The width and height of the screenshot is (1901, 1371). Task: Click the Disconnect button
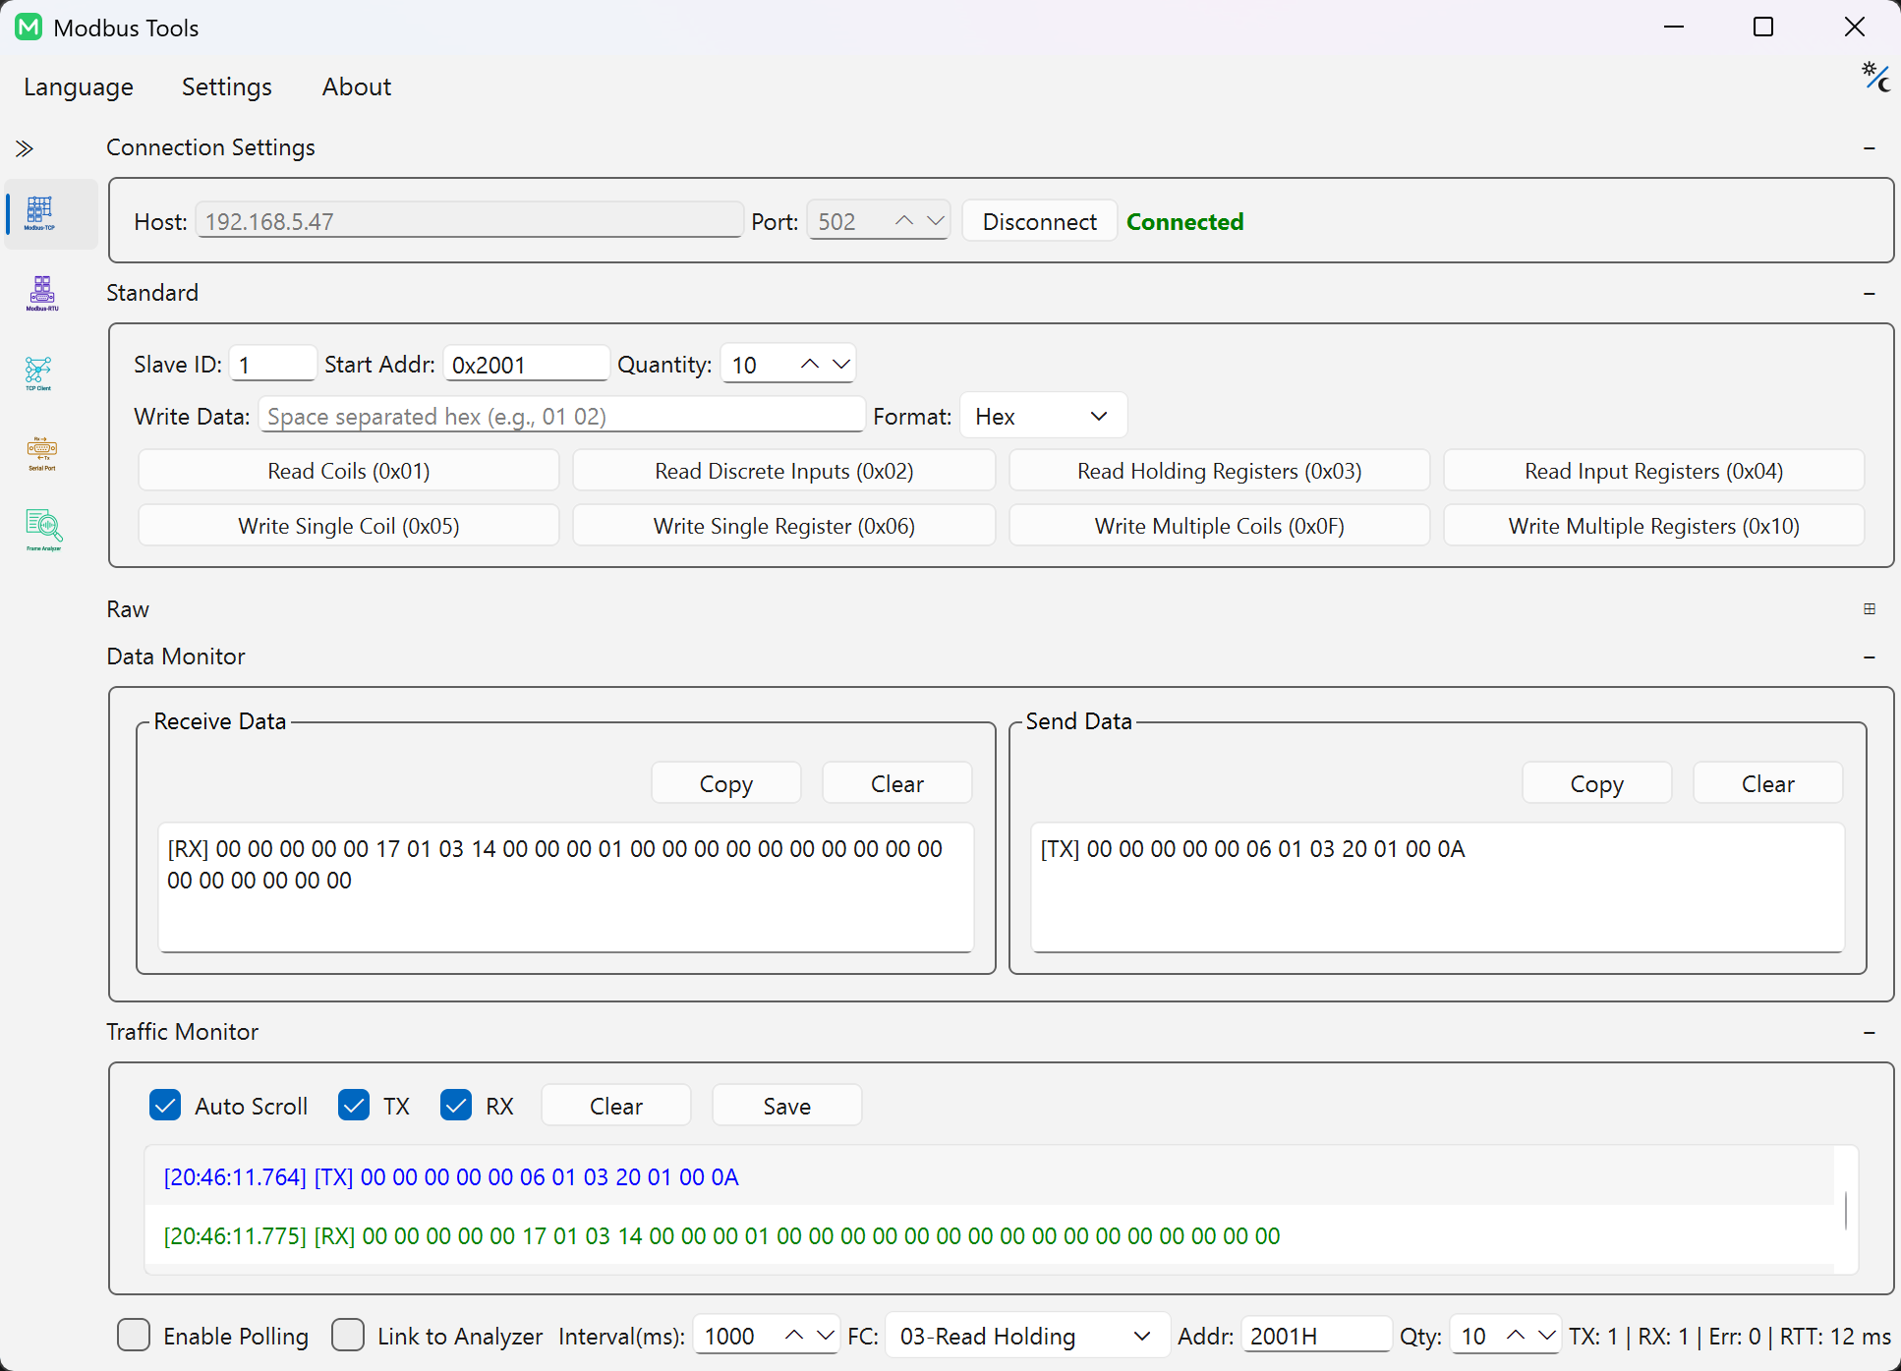point(1040,222)
